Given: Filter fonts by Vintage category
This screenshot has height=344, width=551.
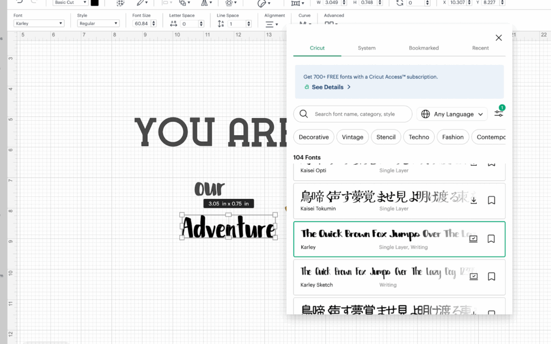Looking at the screenshot, I should [x=352, y=137].
